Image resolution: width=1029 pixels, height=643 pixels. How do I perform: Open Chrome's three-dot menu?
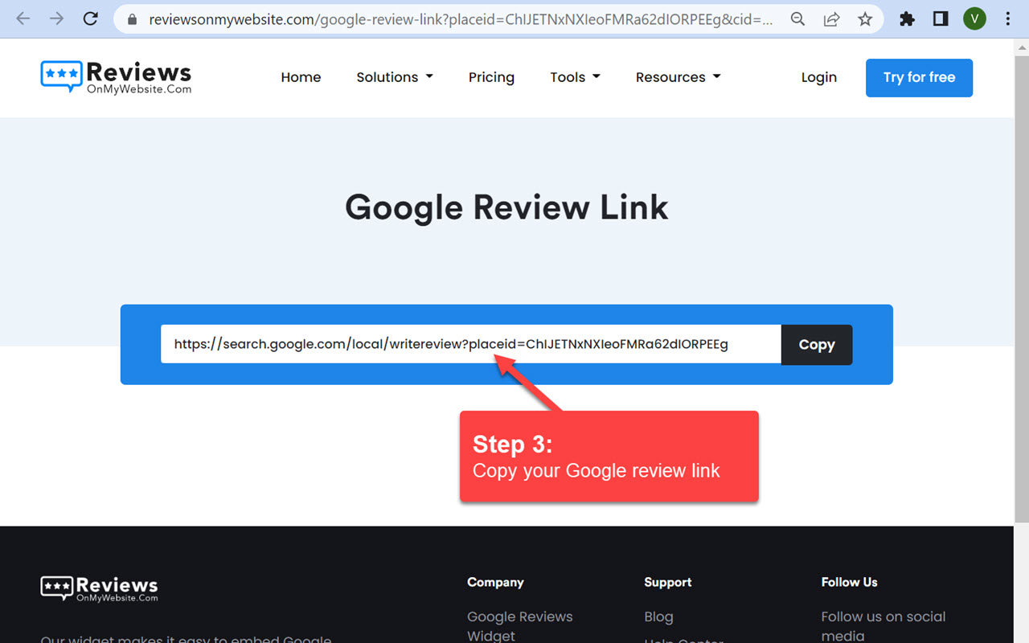point(1007,18)
